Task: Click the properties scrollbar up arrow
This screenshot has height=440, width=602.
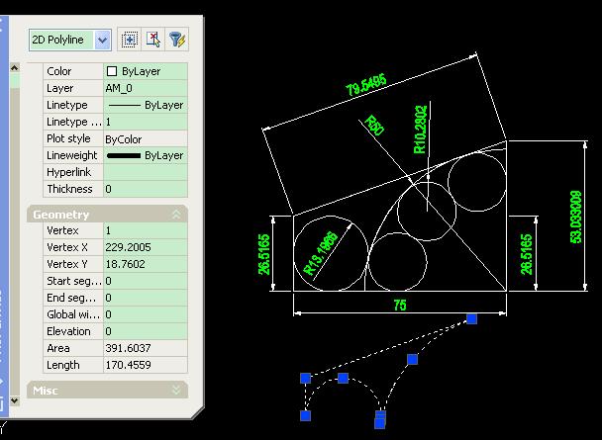Action: click(x=15, y=68)
